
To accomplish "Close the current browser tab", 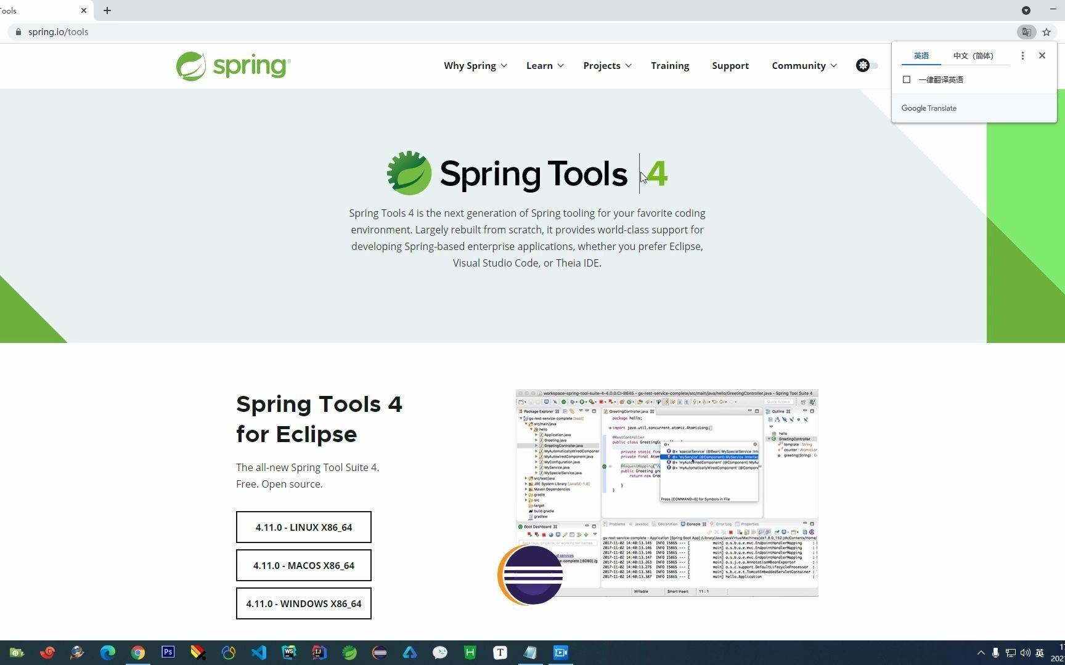I will [x=84, y=10].
